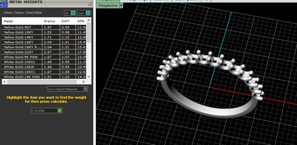This screenshot has height=145, width=297.
Task: Click the Metal Weights panel icon
Action: [x=4, y=3]
